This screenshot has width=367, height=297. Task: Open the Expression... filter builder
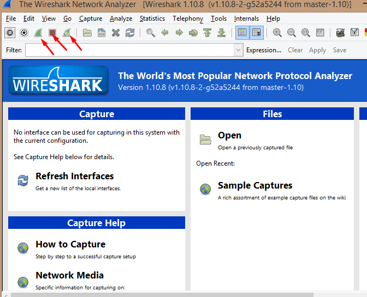[x=264, y=50]
